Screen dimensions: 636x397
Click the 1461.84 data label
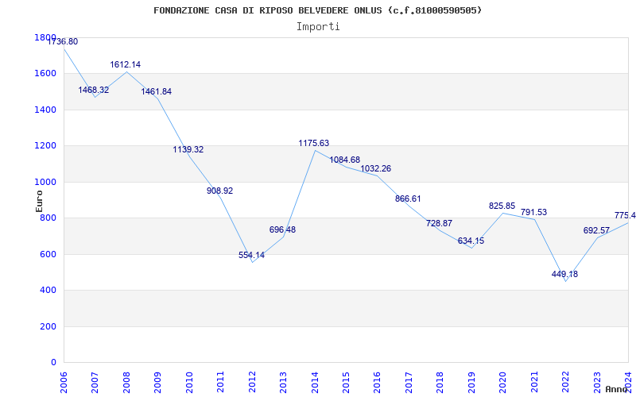click(156, 91)
